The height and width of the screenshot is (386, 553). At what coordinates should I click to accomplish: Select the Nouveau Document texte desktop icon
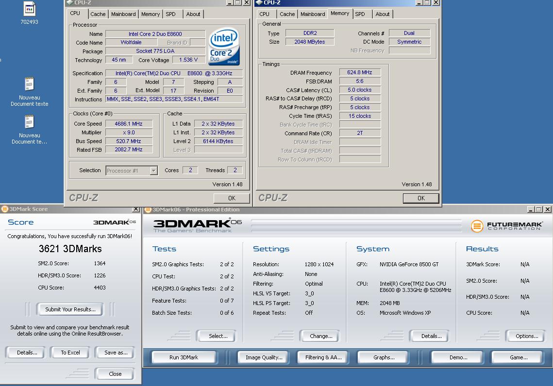(29, 84)
